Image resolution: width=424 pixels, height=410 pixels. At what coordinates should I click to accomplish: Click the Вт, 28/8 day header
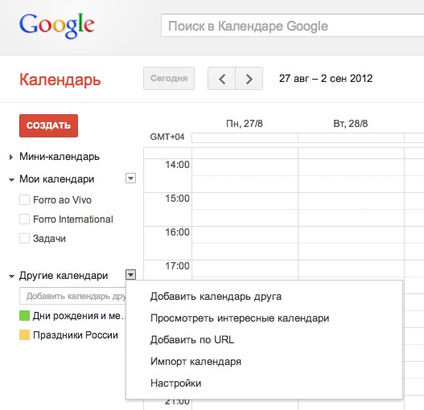point(351,124)
